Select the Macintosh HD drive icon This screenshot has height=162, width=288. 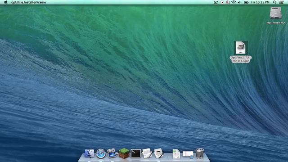[275, 13]
